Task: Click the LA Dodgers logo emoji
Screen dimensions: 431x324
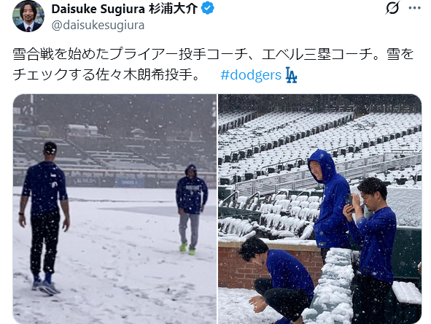Action: point(291,75)
